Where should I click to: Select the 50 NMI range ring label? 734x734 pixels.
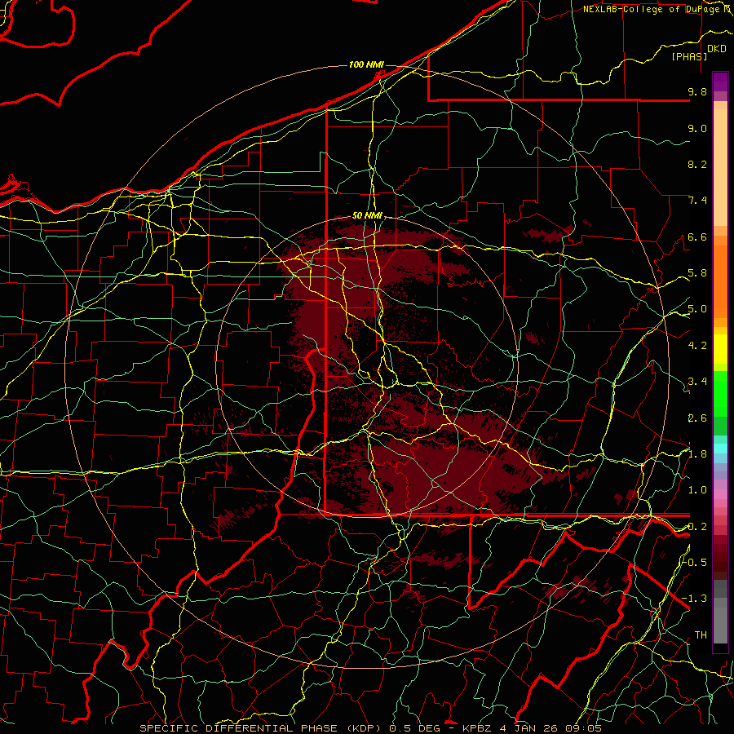pos(367,216)
